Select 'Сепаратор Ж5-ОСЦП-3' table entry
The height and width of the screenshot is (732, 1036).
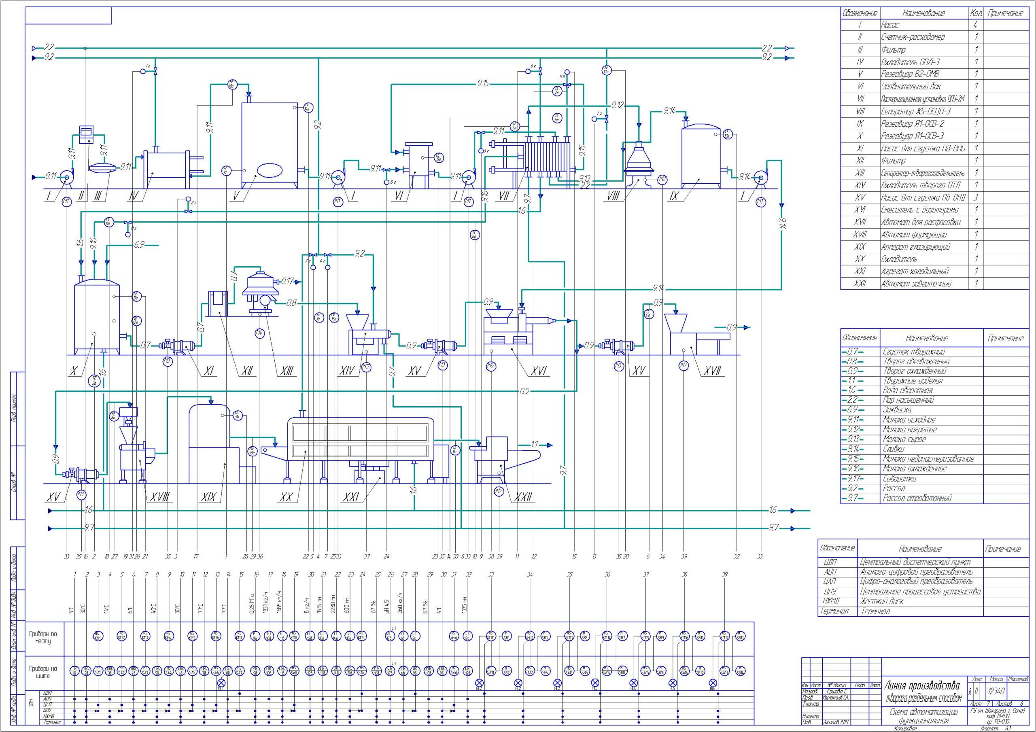pyautogui.click(x=915, y=111)
